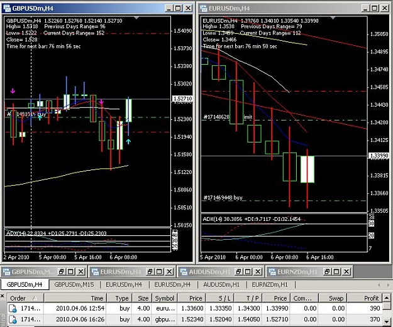Sort trades by the Profit column
This screenshot has width=393, height=327.
365,298
